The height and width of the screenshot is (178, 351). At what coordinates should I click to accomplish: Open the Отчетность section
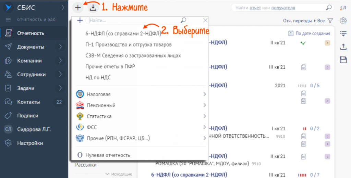pos(34,33)
